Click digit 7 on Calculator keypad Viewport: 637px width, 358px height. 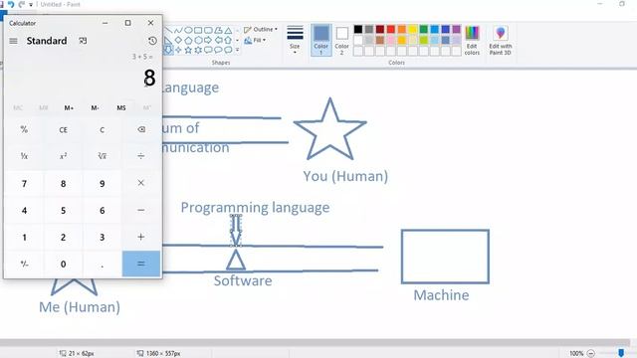pos(24,183)
